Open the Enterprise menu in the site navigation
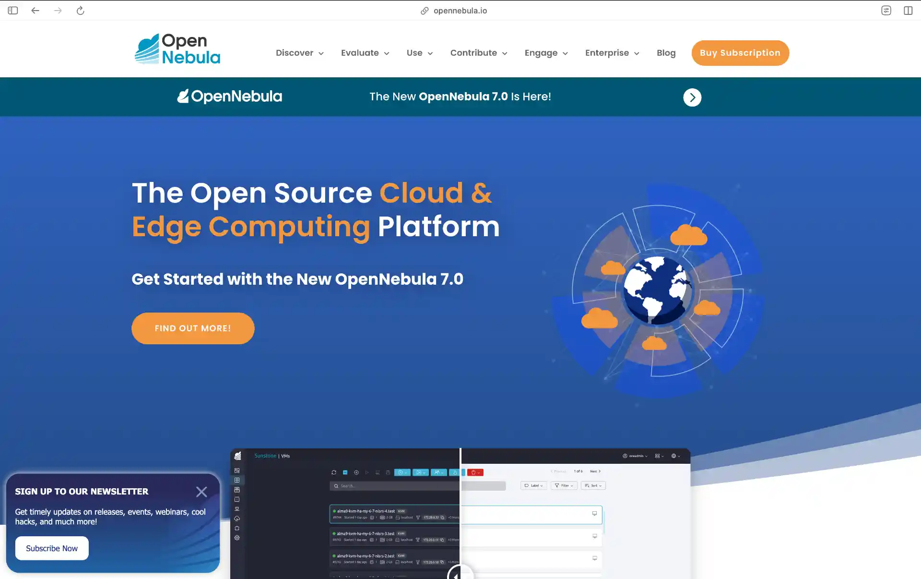The height and width of the screenshot is (579, 921). 607,53
